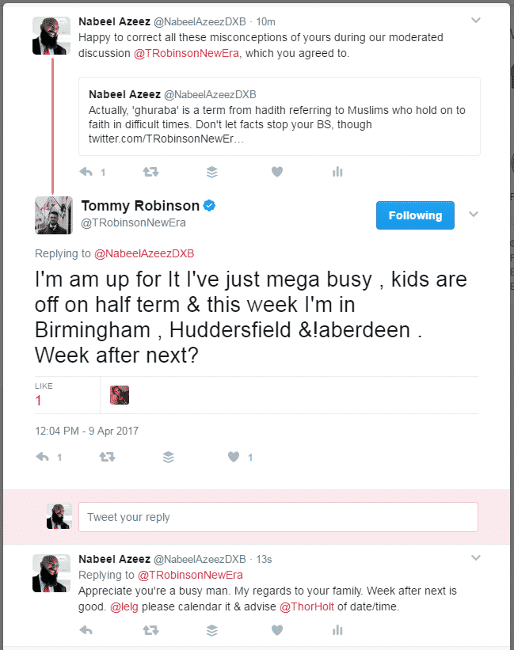View analytics for top tweet
This screenshot has height=650, width=514.
pyautogui.click(x=337, y=171)
